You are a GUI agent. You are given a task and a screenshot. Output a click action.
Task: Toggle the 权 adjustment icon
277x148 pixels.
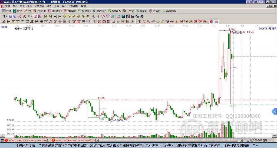click(x=35, y=16)
